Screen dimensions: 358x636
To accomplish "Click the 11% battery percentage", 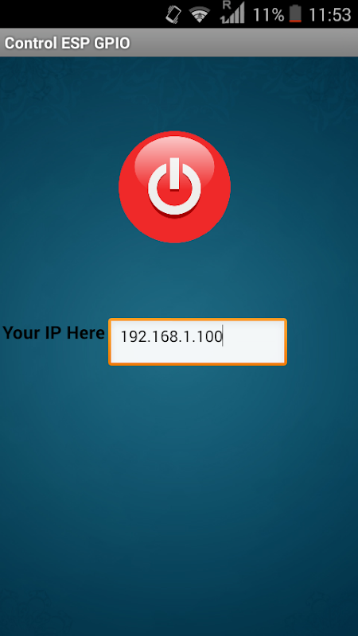I will pos(269,14).
